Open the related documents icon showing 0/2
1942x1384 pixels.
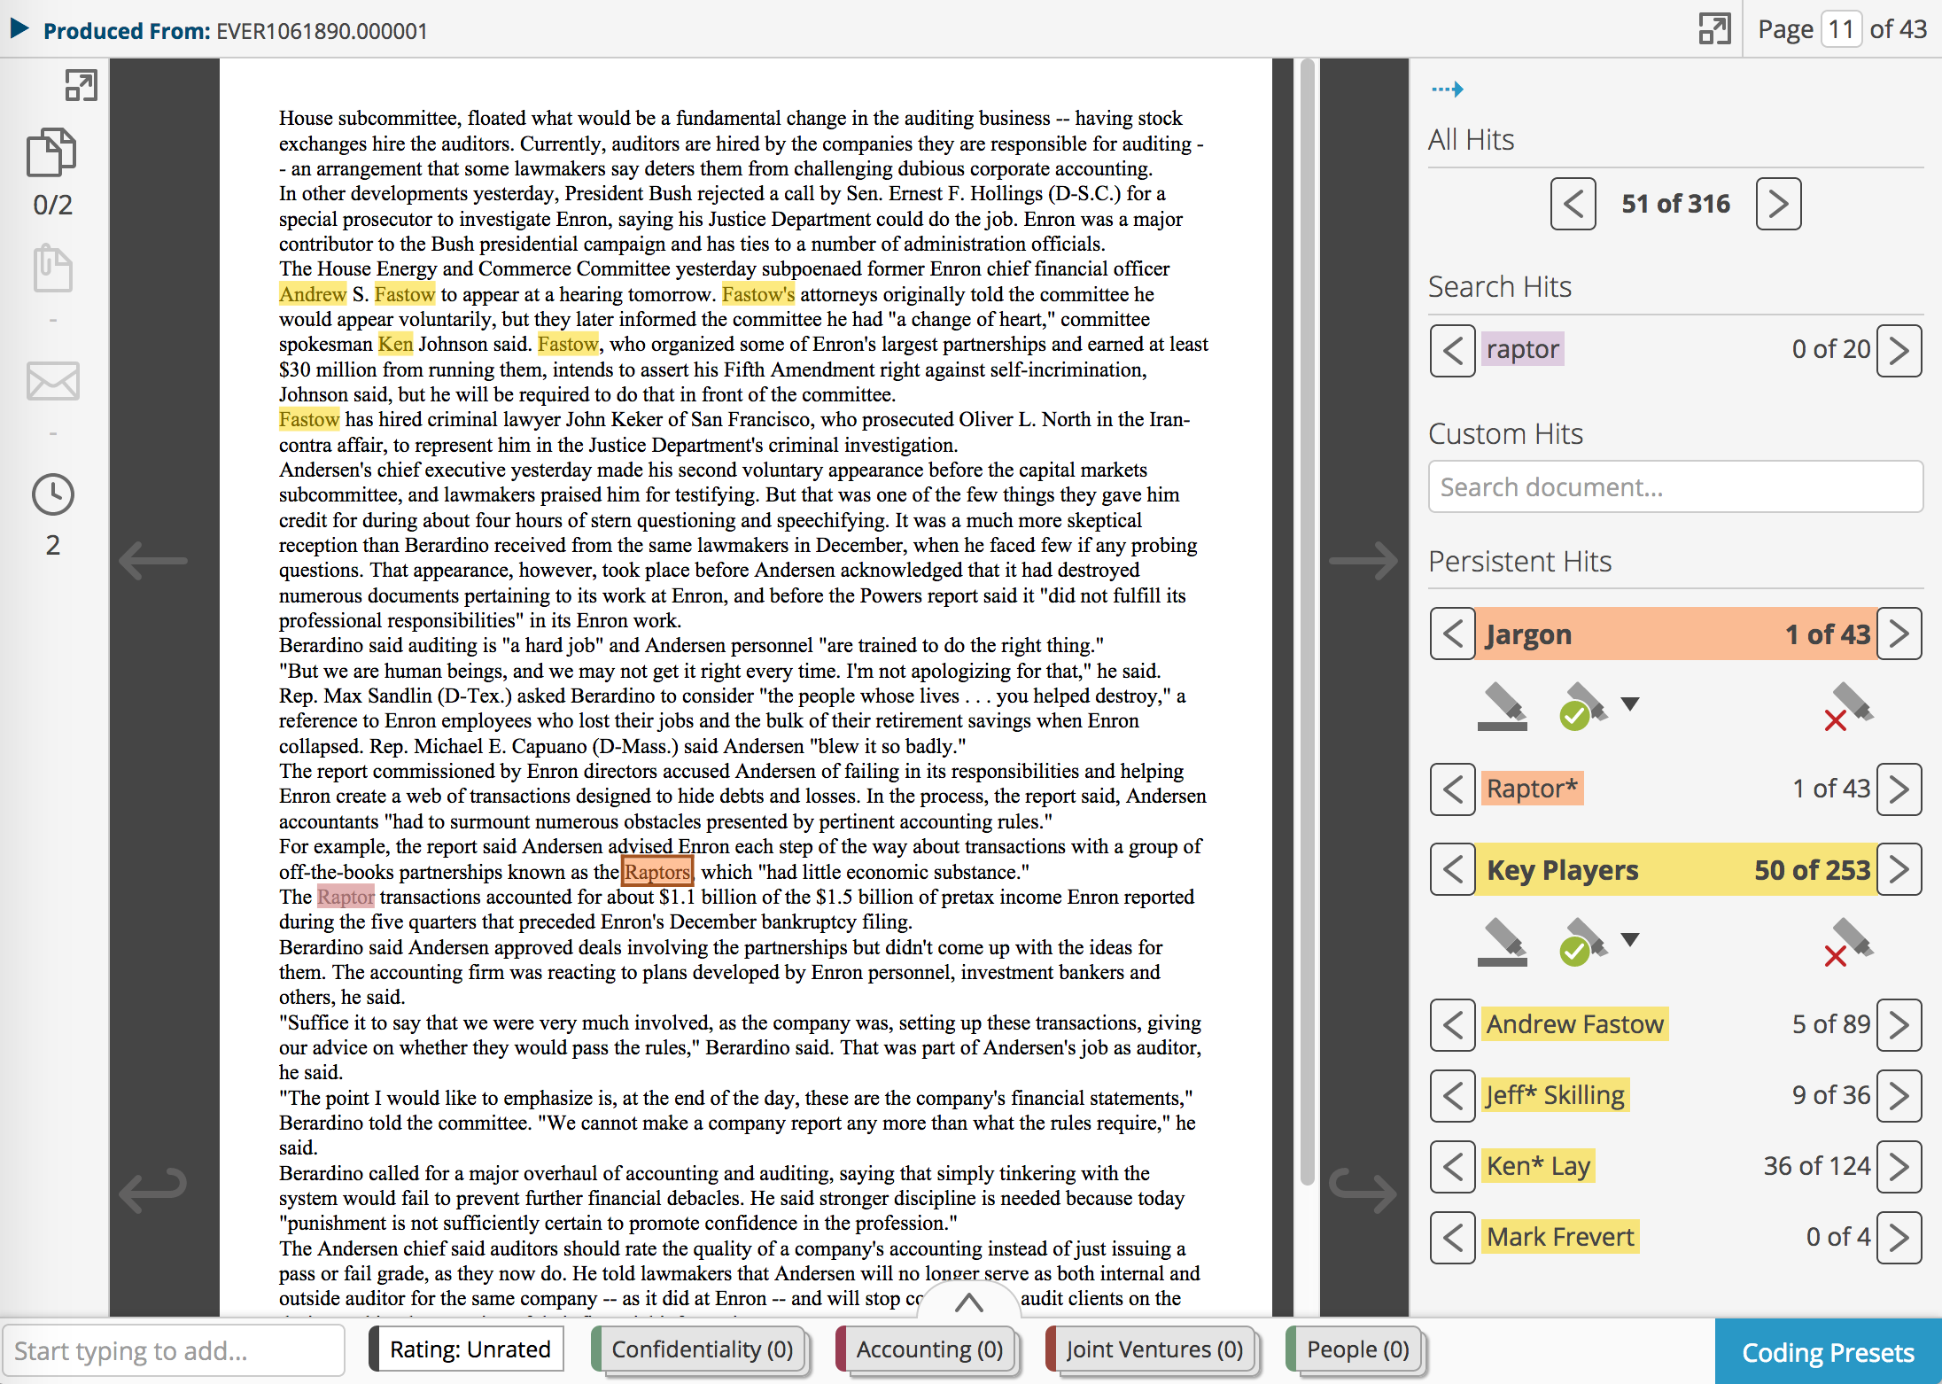(52, 152)
